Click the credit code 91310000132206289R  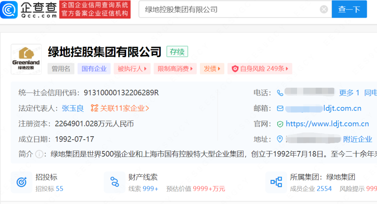pyautogui.click(x=121, y=93)
